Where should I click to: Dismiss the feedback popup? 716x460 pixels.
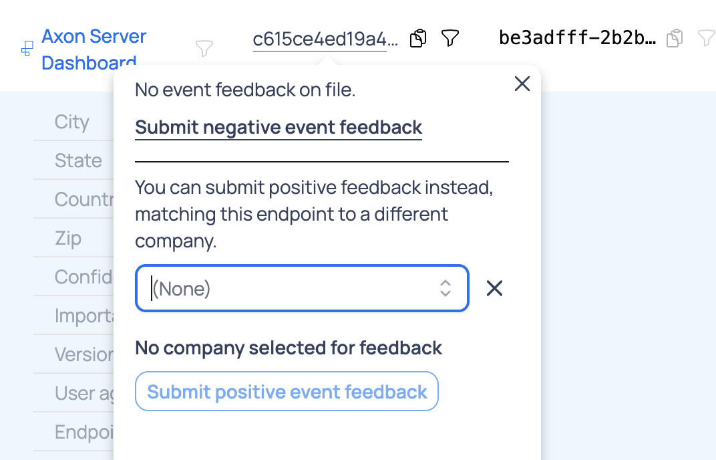[522, 84]
